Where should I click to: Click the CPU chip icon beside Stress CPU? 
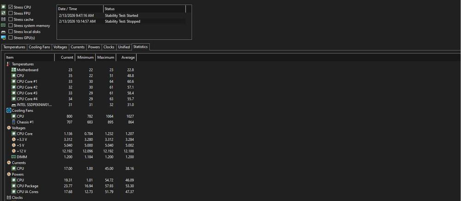[x=4, y=7]
